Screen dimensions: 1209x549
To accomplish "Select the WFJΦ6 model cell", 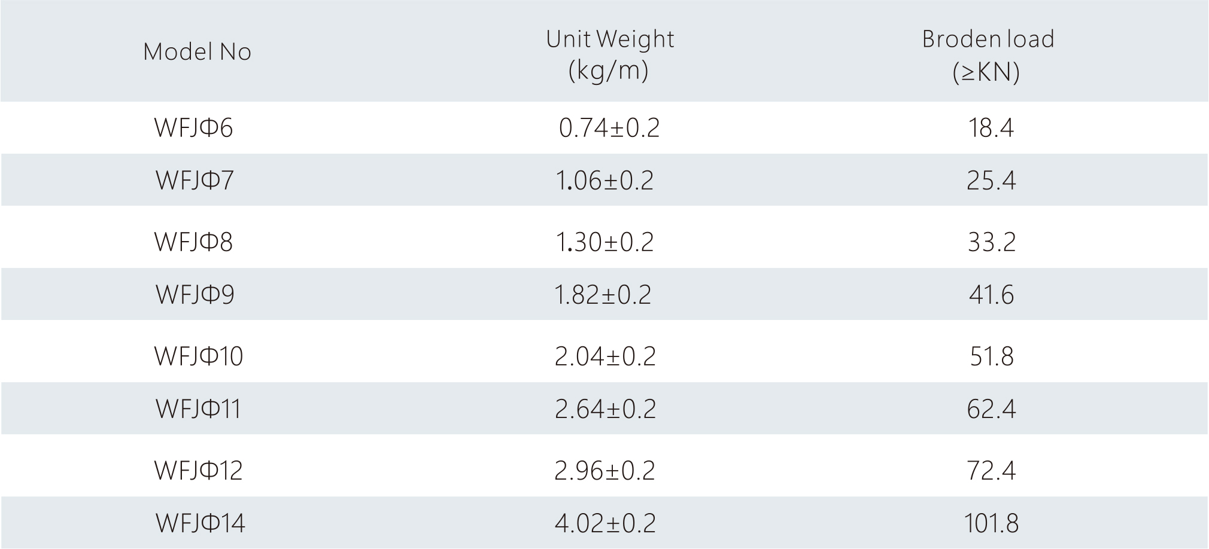I will [193, 128].
